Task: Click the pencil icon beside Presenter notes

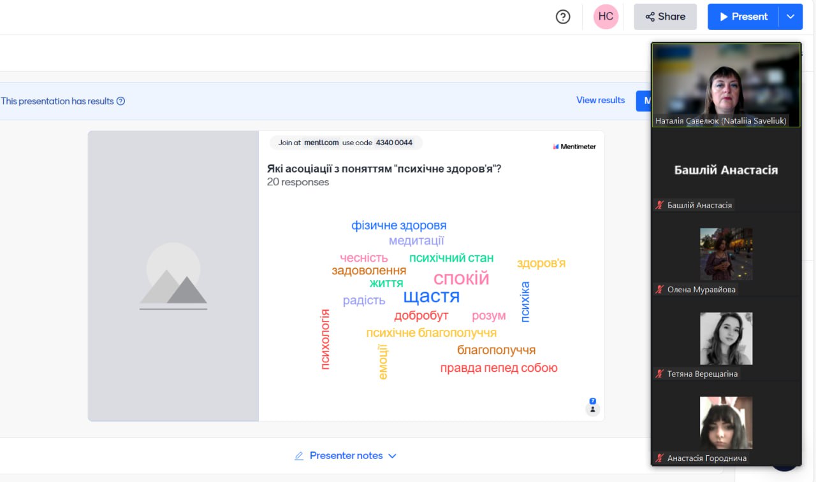Action: tap(299, 456)
